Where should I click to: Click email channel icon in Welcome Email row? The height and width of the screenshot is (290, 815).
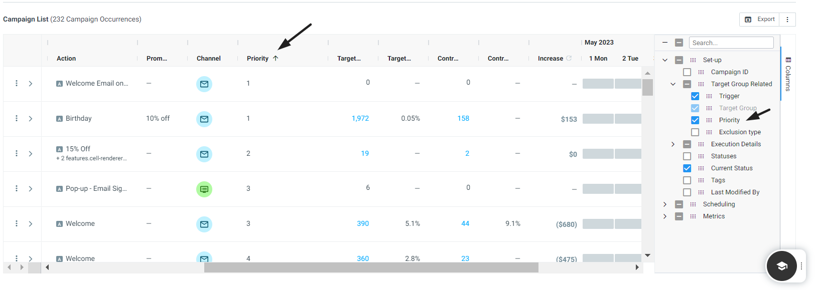point(204,84)
